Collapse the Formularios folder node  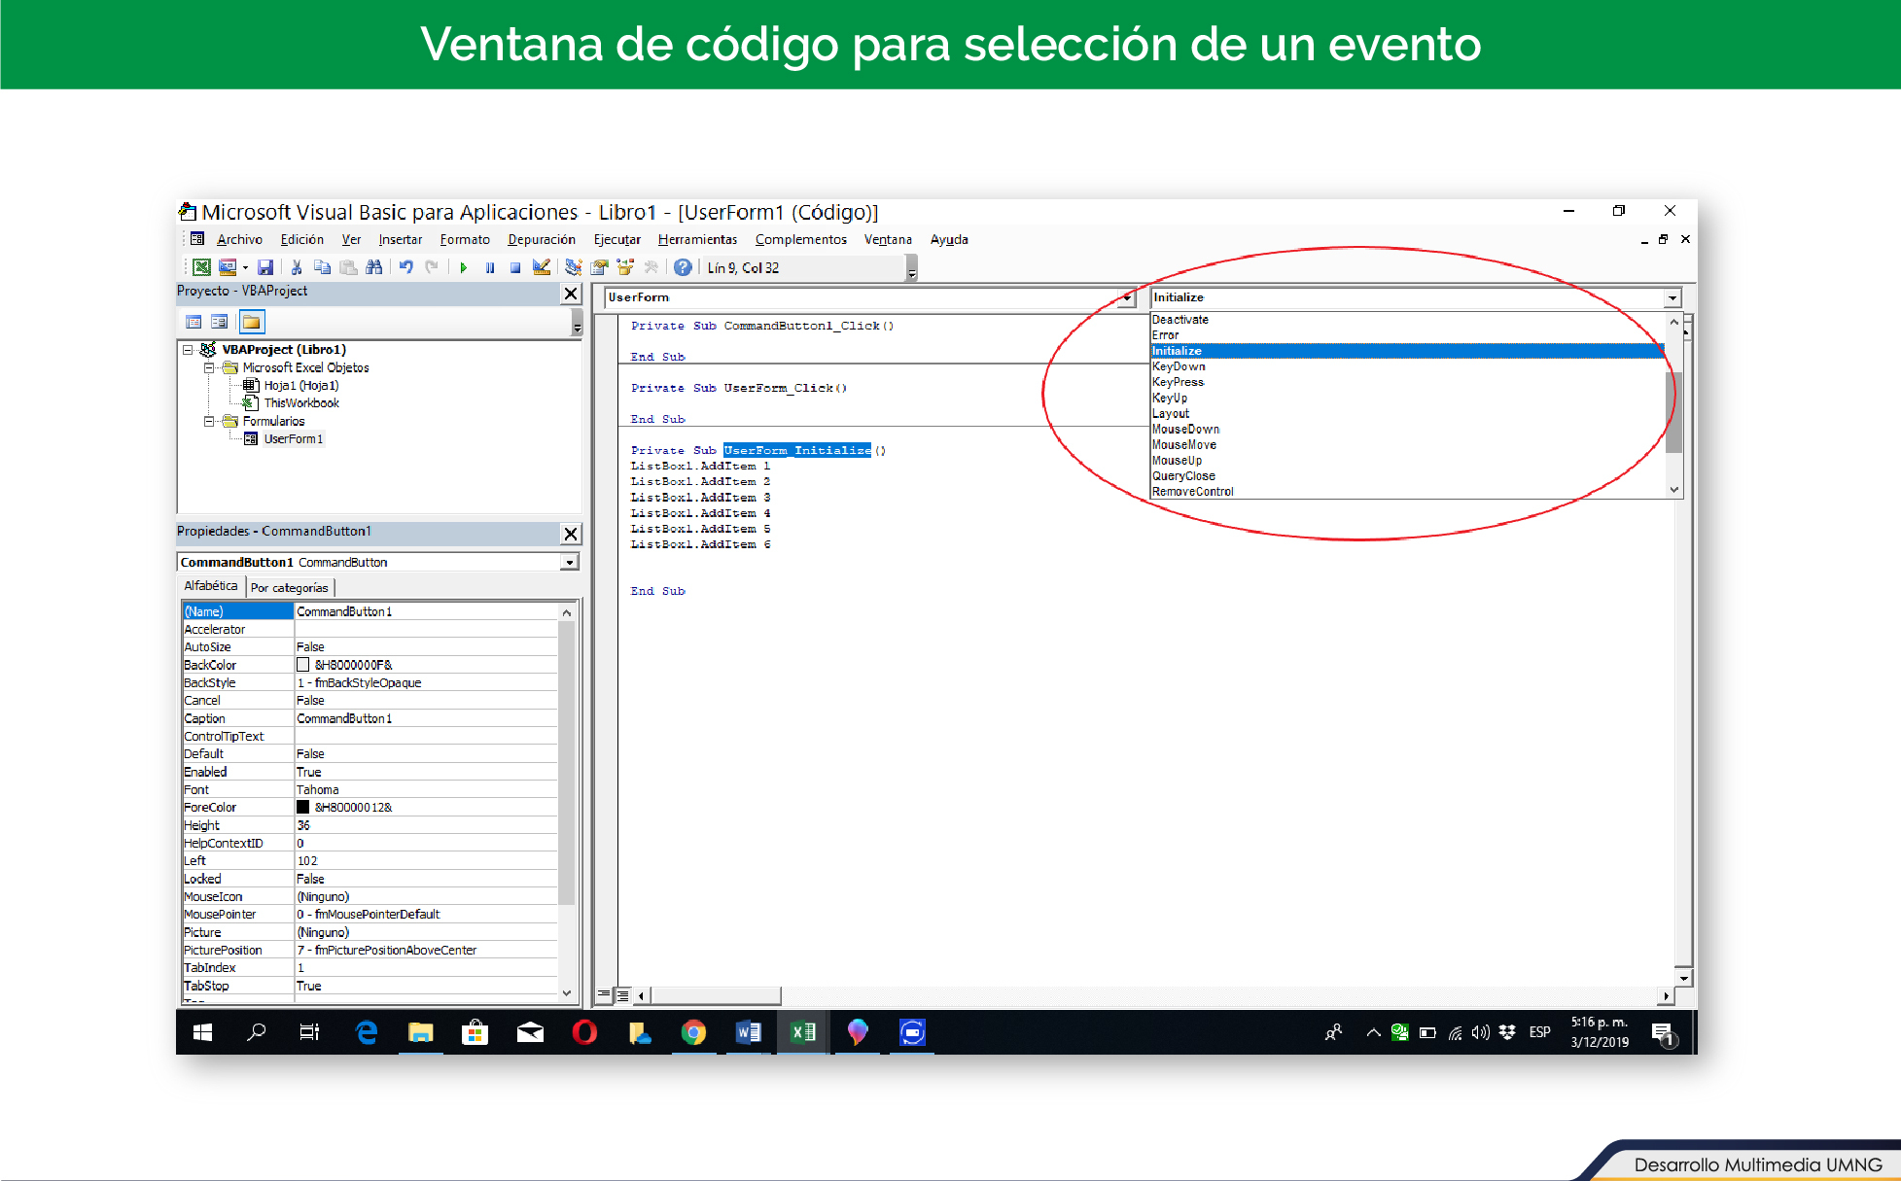point(209,421)
